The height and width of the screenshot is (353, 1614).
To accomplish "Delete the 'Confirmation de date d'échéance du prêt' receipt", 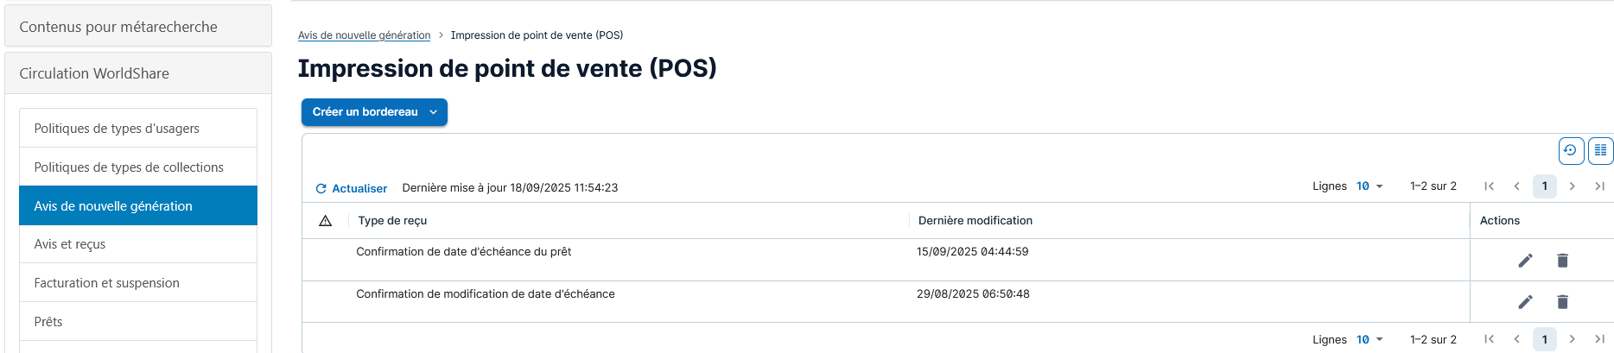I will pyautogui.click(x=1562, y=261).
